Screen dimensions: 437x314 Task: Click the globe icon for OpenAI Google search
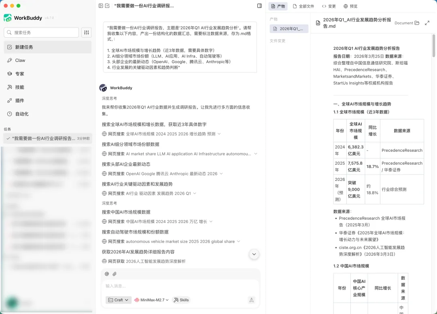(x=104, y=174)
